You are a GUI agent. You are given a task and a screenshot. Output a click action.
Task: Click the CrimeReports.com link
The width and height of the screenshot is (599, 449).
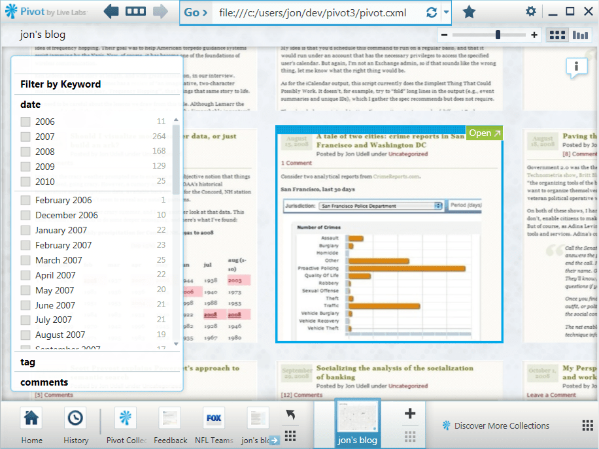point(396,176)
